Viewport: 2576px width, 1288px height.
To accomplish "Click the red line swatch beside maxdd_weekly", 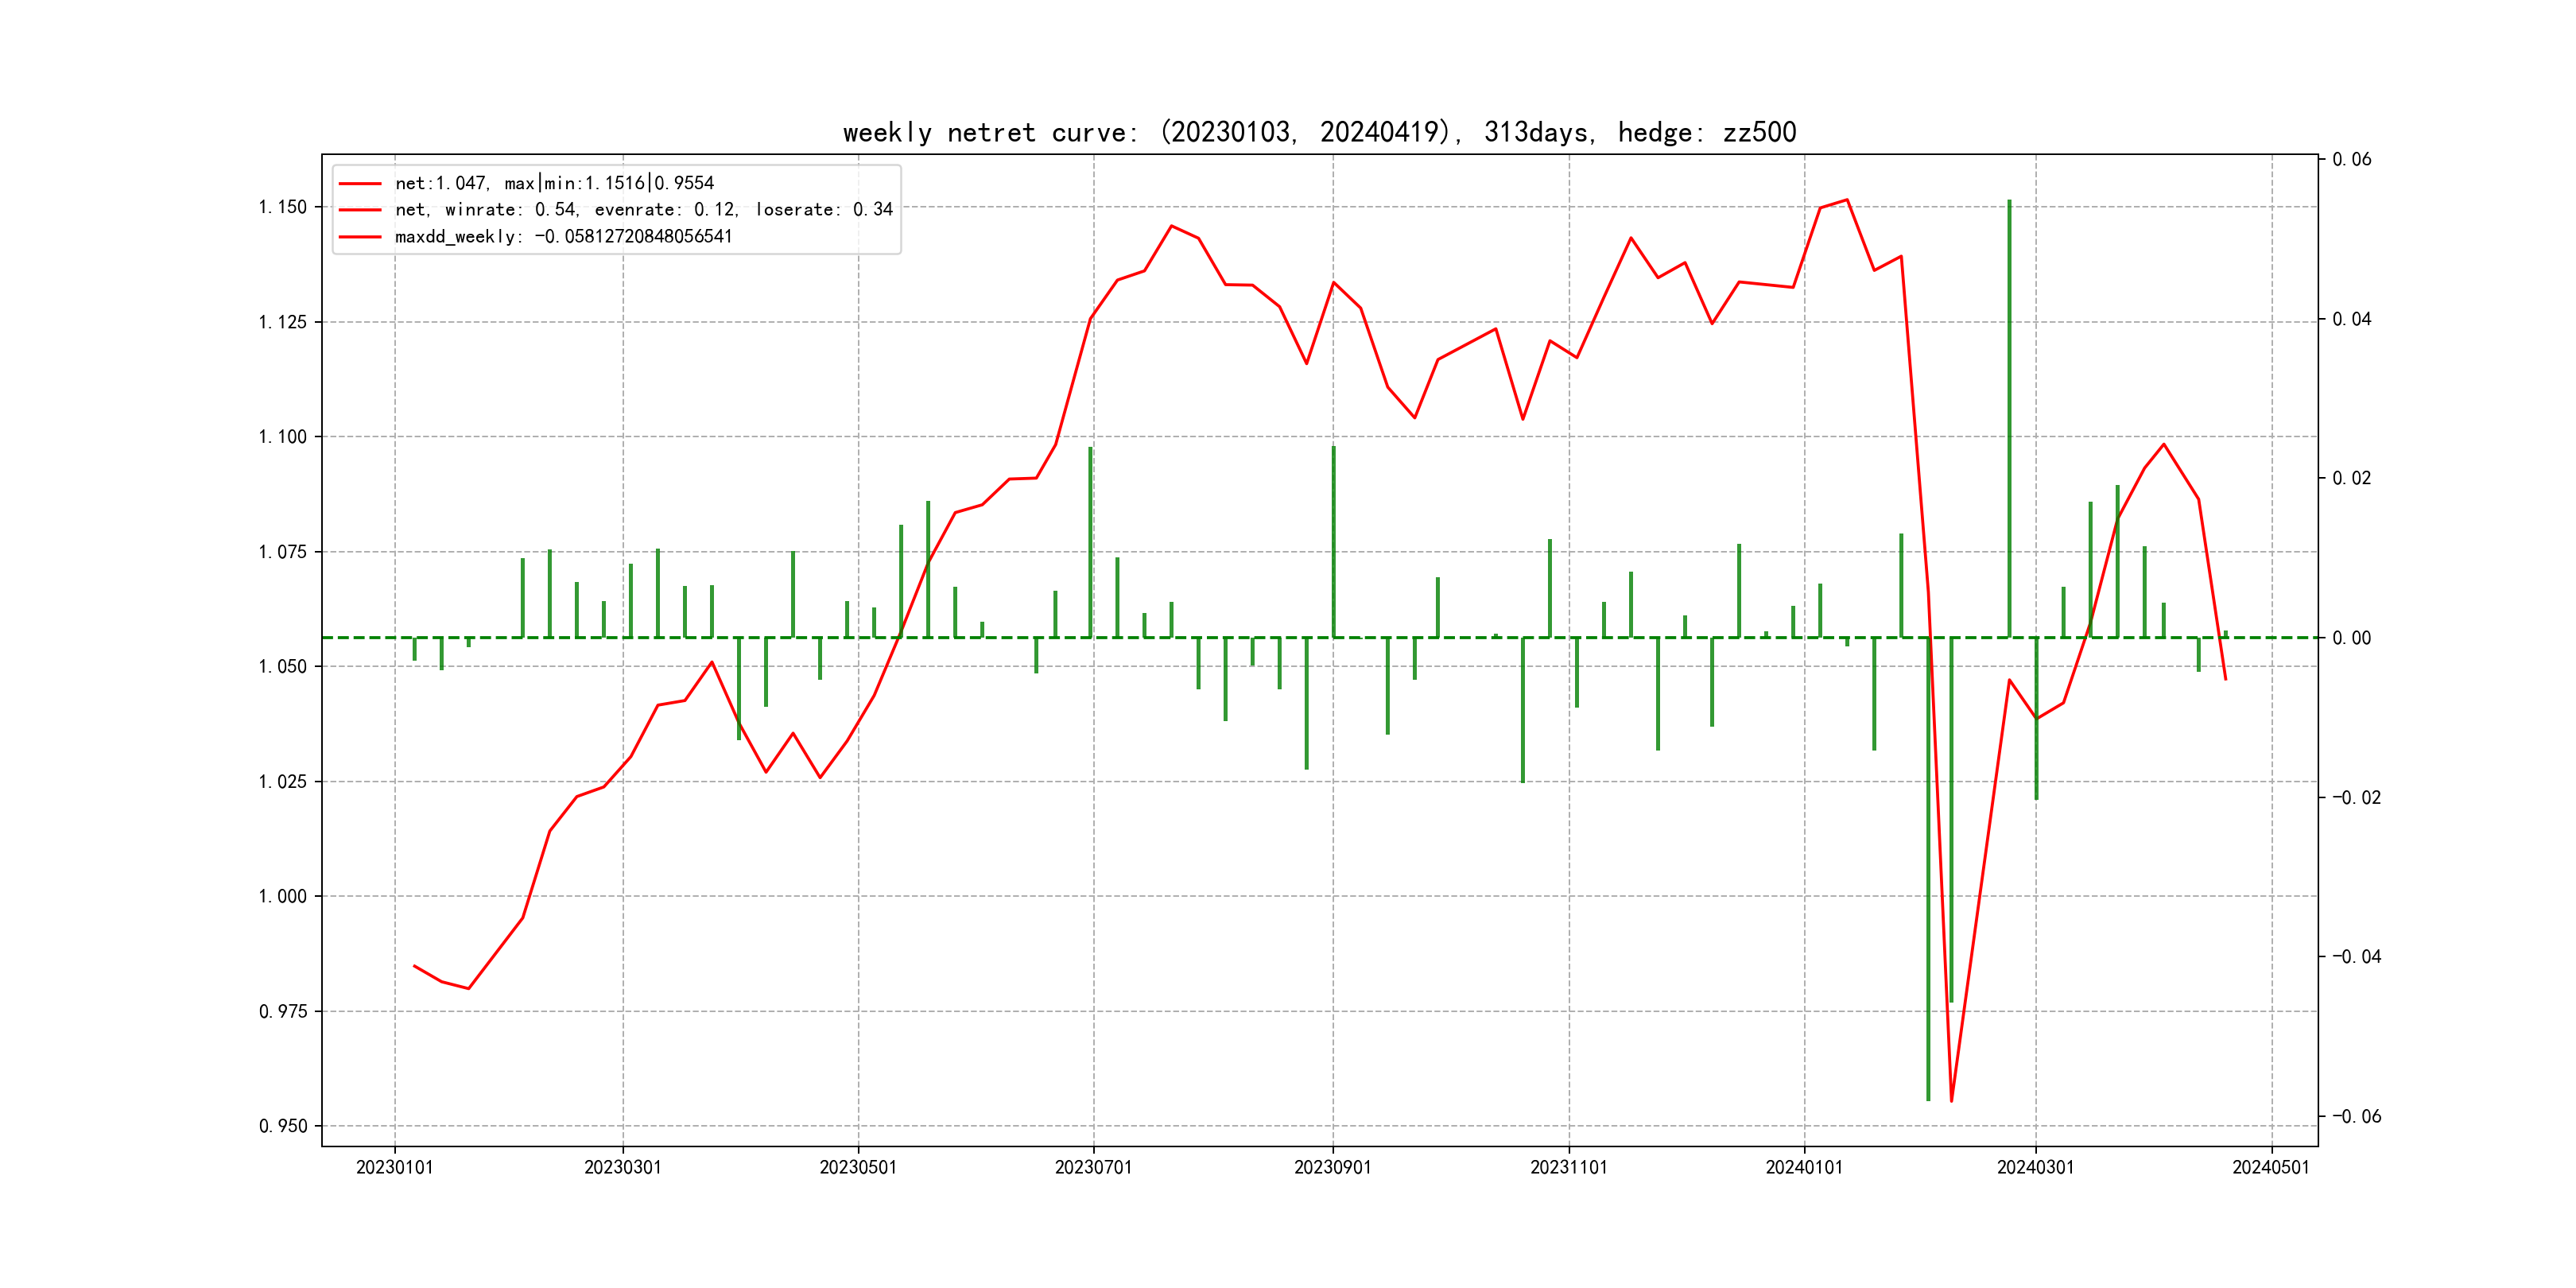I will [360, 237].
